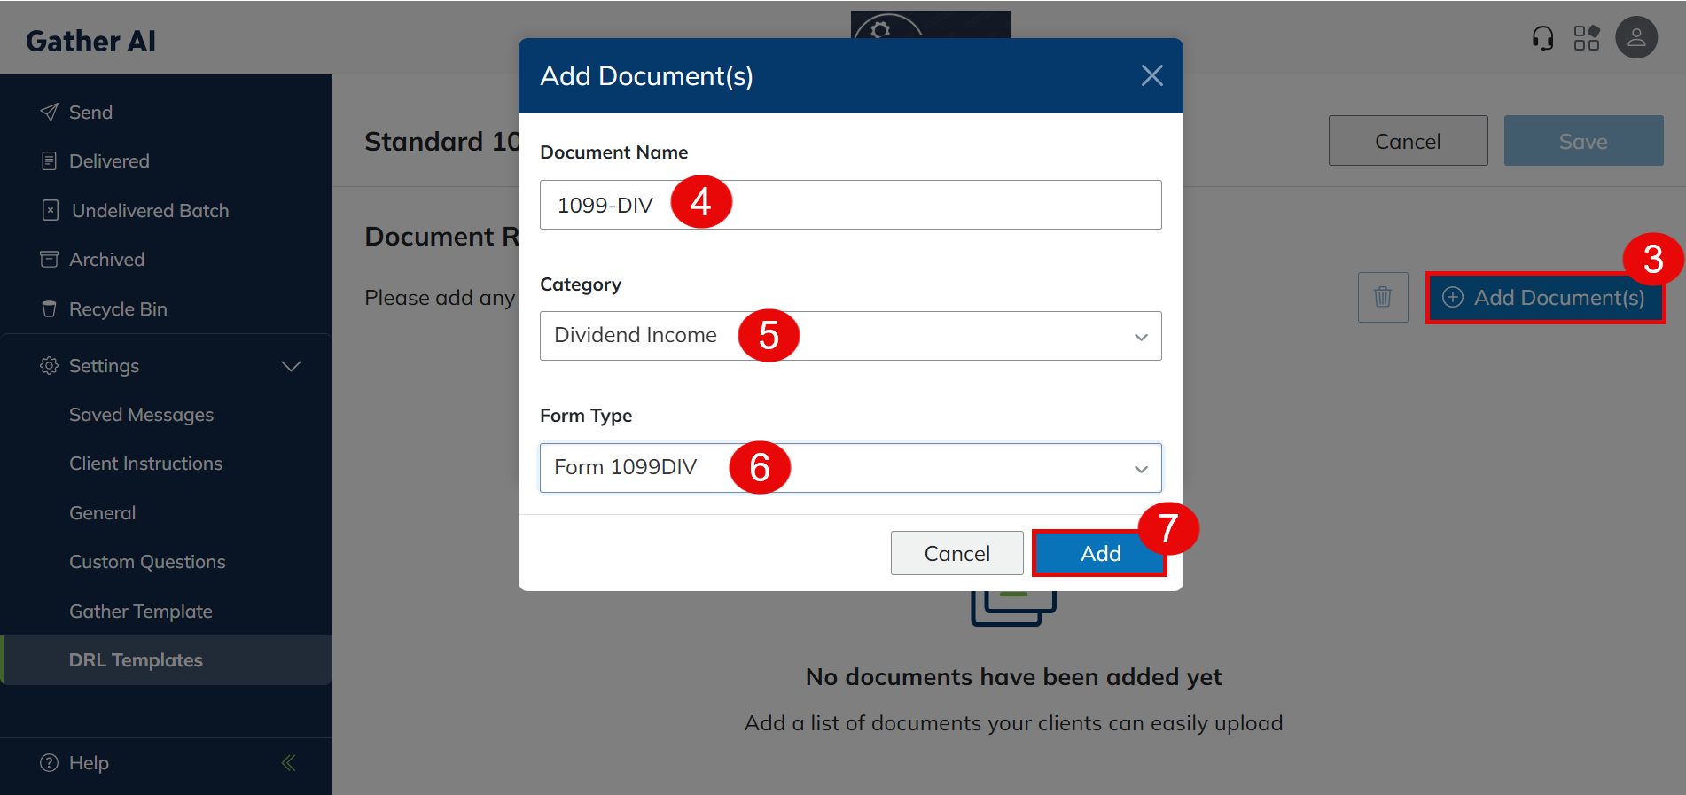Close the Add Document(s) dialog
1686x795 pixels.
coord(1151,76)
